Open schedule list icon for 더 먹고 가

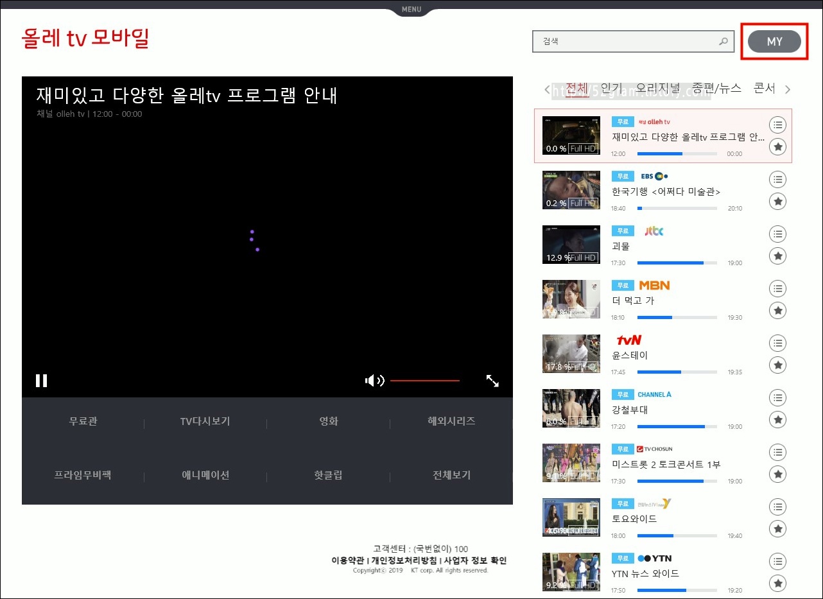coord(777,289)
